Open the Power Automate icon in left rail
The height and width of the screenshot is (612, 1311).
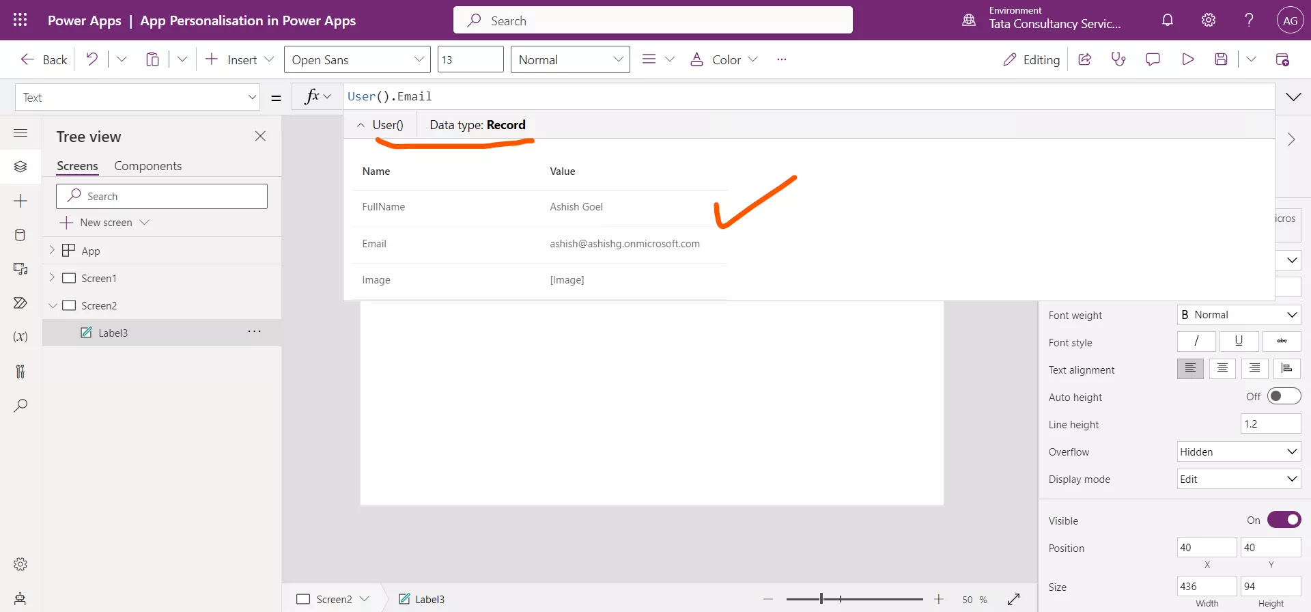(20, 303)
